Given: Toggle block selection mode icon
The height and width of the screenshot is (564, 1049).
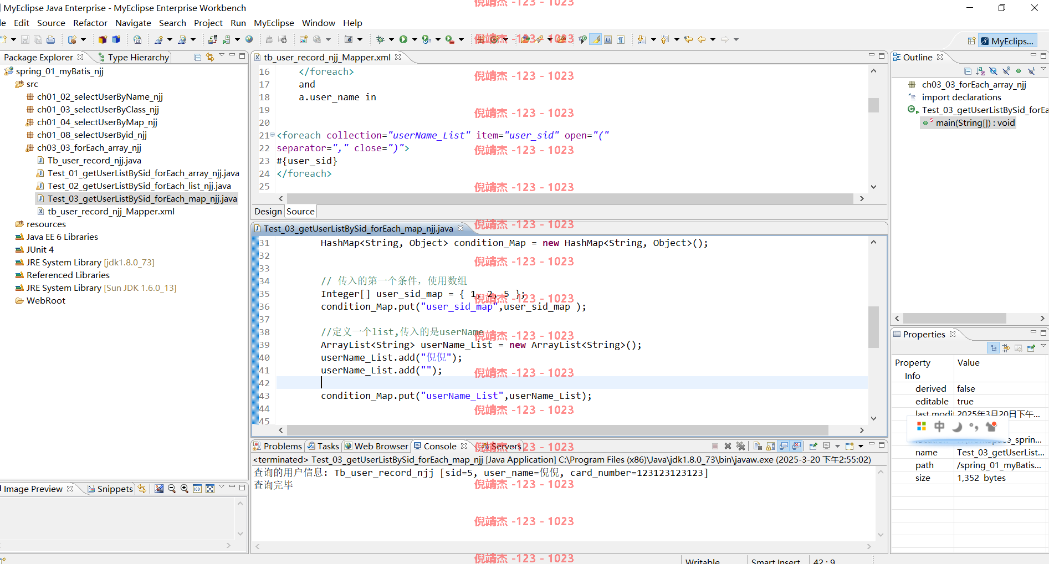Looking at the screenshot, I should coord(608,39).
